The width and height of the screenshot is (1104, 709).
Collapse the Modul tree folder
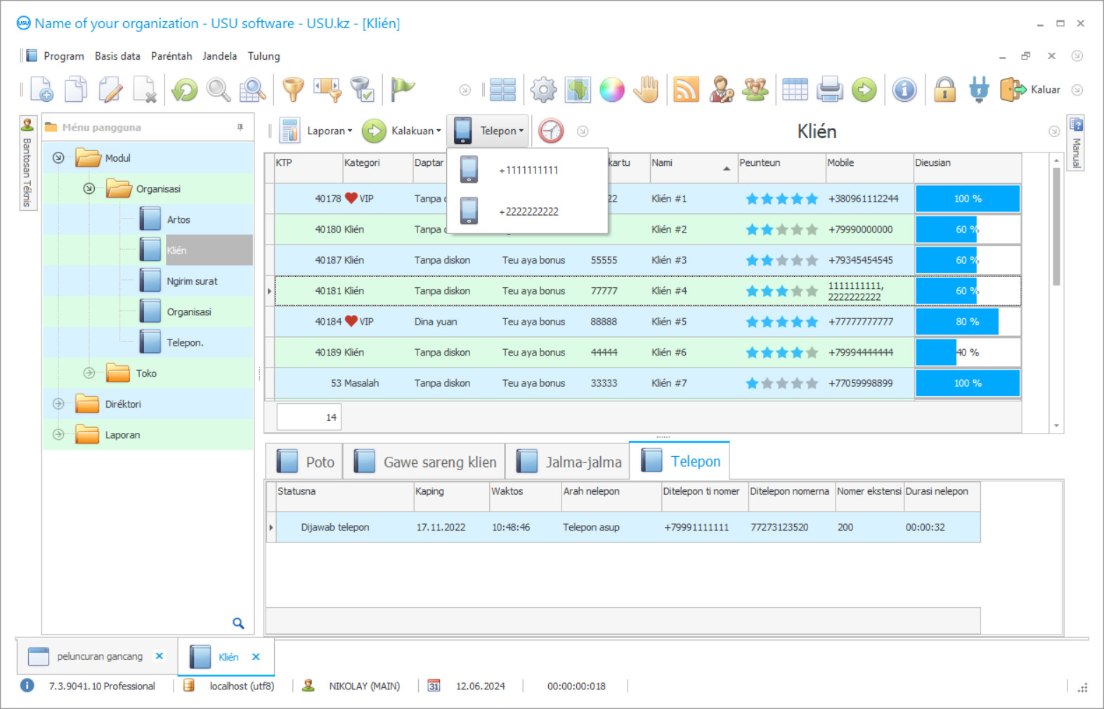coord(58,158)
